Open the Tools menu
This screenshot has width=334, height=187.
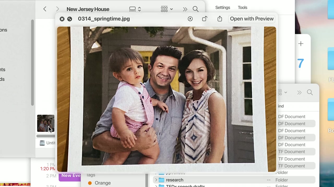coord(242,8)
